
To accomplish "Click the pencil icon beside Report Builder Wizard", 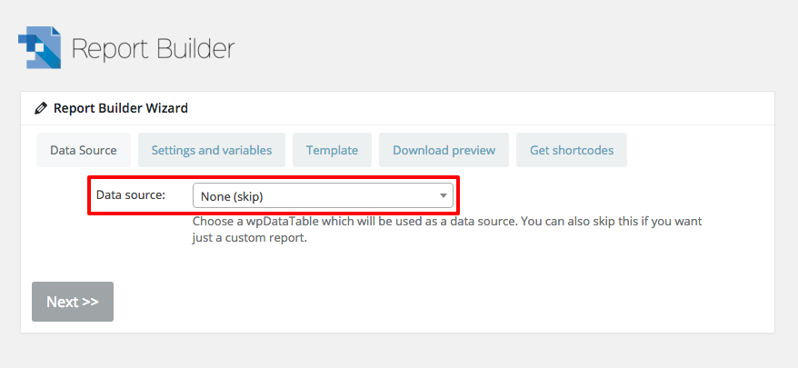I will [41, 108].
